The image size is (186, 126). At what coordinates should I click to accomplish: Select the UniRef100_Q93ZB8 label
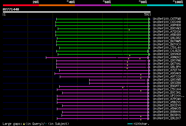click(167, 83)
